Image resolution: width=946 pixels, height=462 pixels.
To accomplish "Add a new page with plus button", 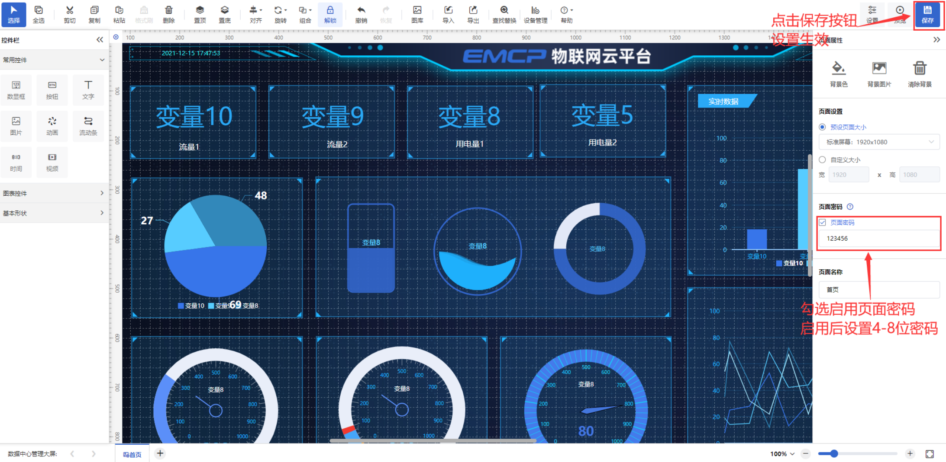I will click(160, 453).
